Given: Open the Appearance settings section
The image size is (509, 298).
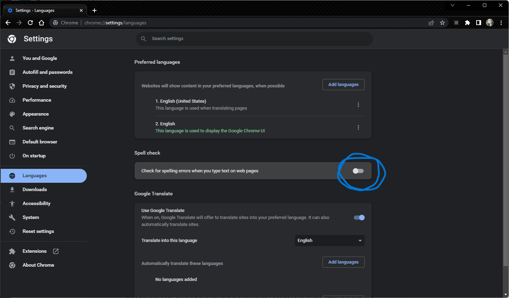Looking at the screenshot, I should [36, 114].
